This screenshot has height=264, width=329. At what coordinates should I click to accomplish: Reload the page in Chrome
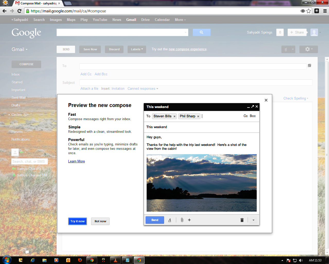(19, 11)
